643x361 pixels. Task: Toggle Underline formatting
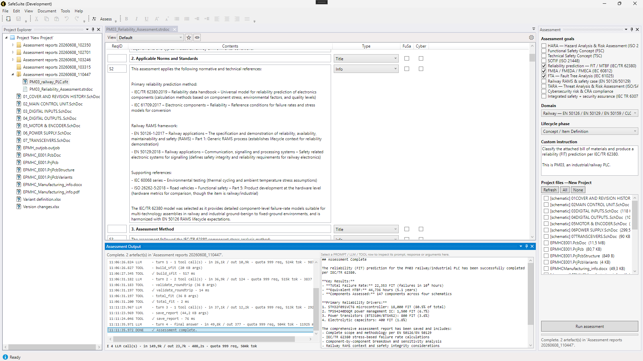(146, 19)
